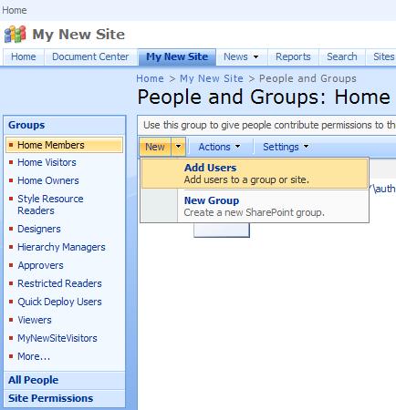Open the Hierarchy Managers group
Viewport: 396px width, 410px height.
tap(61, 247)
